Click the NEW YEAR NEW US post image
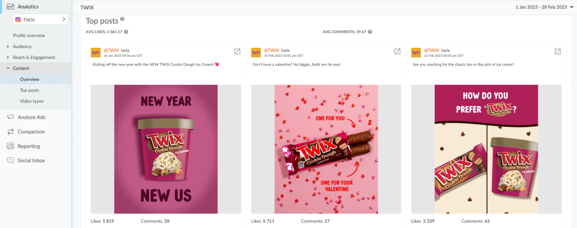The width and height of the screenshot is (577, 228). 166,149
